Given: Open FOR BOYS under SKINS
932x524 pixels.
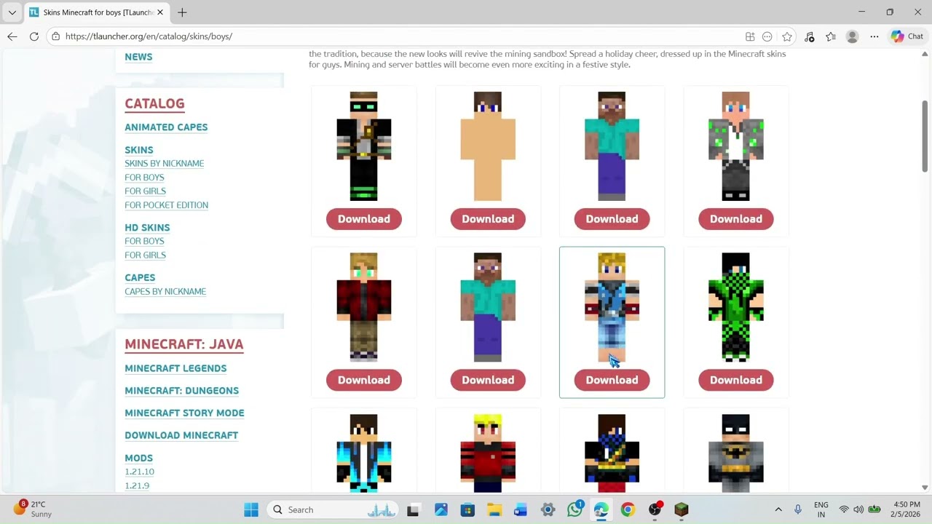Looking at the screenshot, I should [144, 178].
